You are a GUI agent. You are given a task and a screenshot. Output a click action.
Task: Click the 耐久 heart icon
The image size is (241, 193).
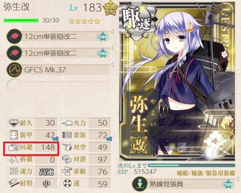14,123
